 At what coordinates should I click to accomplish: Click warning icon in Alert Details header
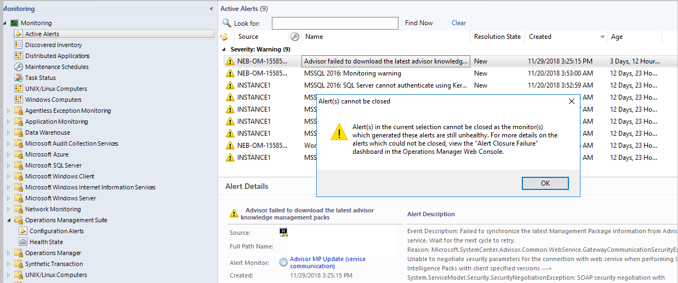point(234,213)
